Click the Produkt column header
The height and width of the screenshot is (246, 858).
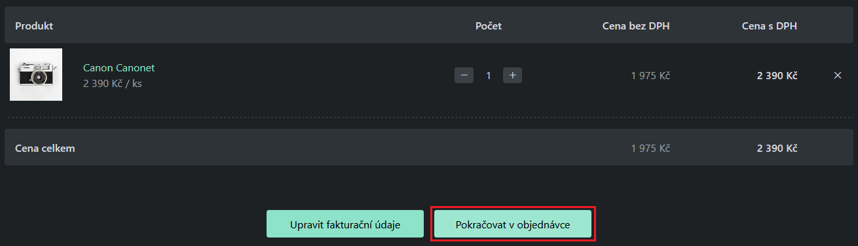click(34, 26)
